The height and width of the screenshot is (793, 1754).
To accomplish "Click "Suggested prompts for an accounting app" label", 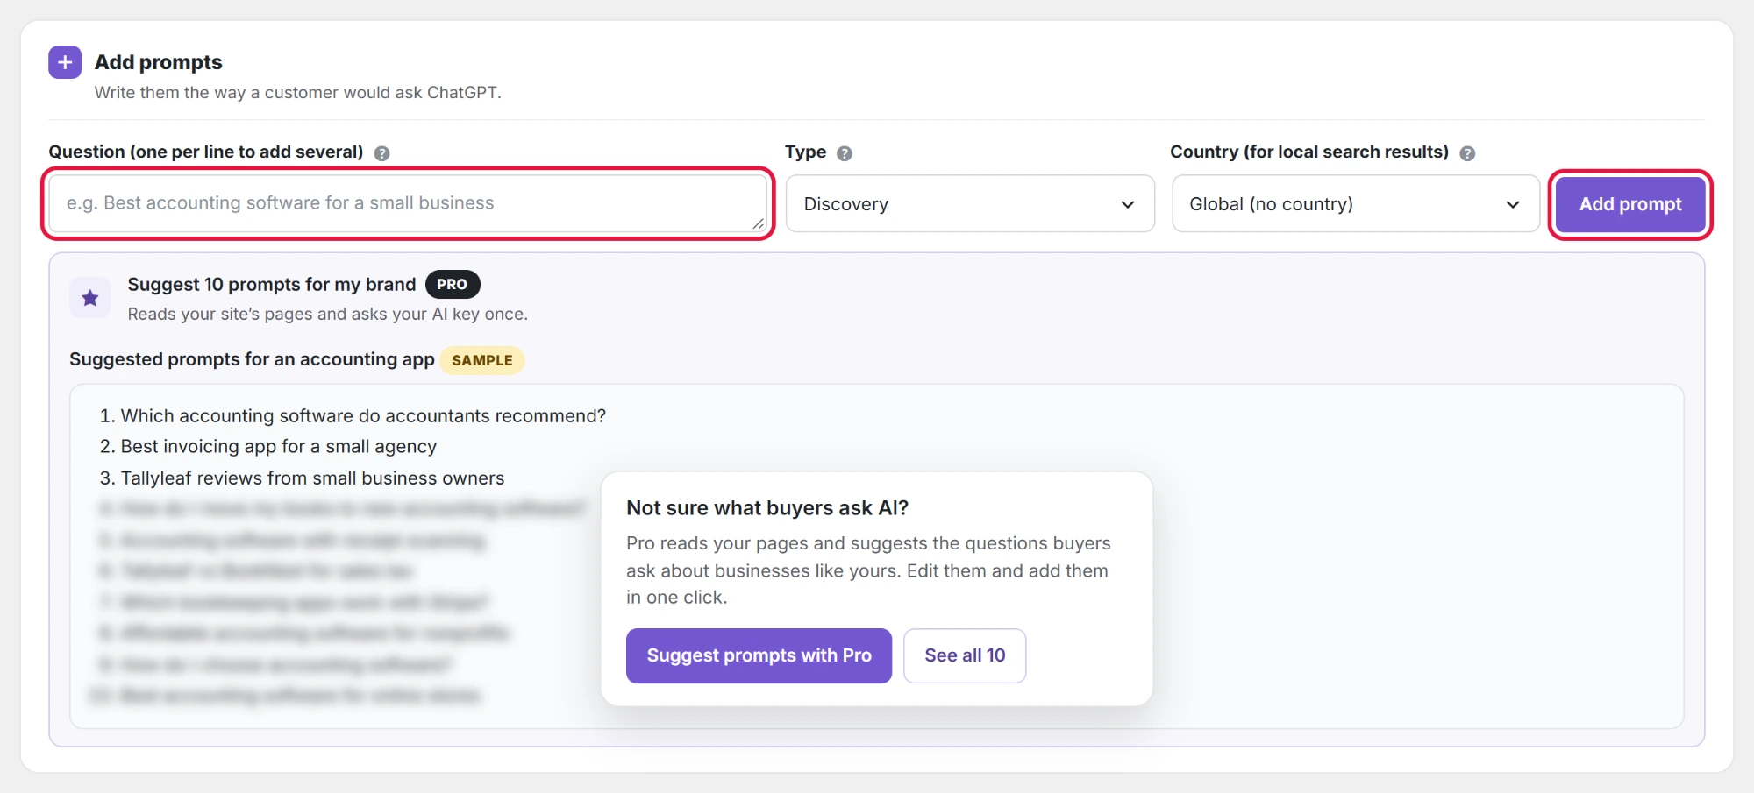I will 252,359.
